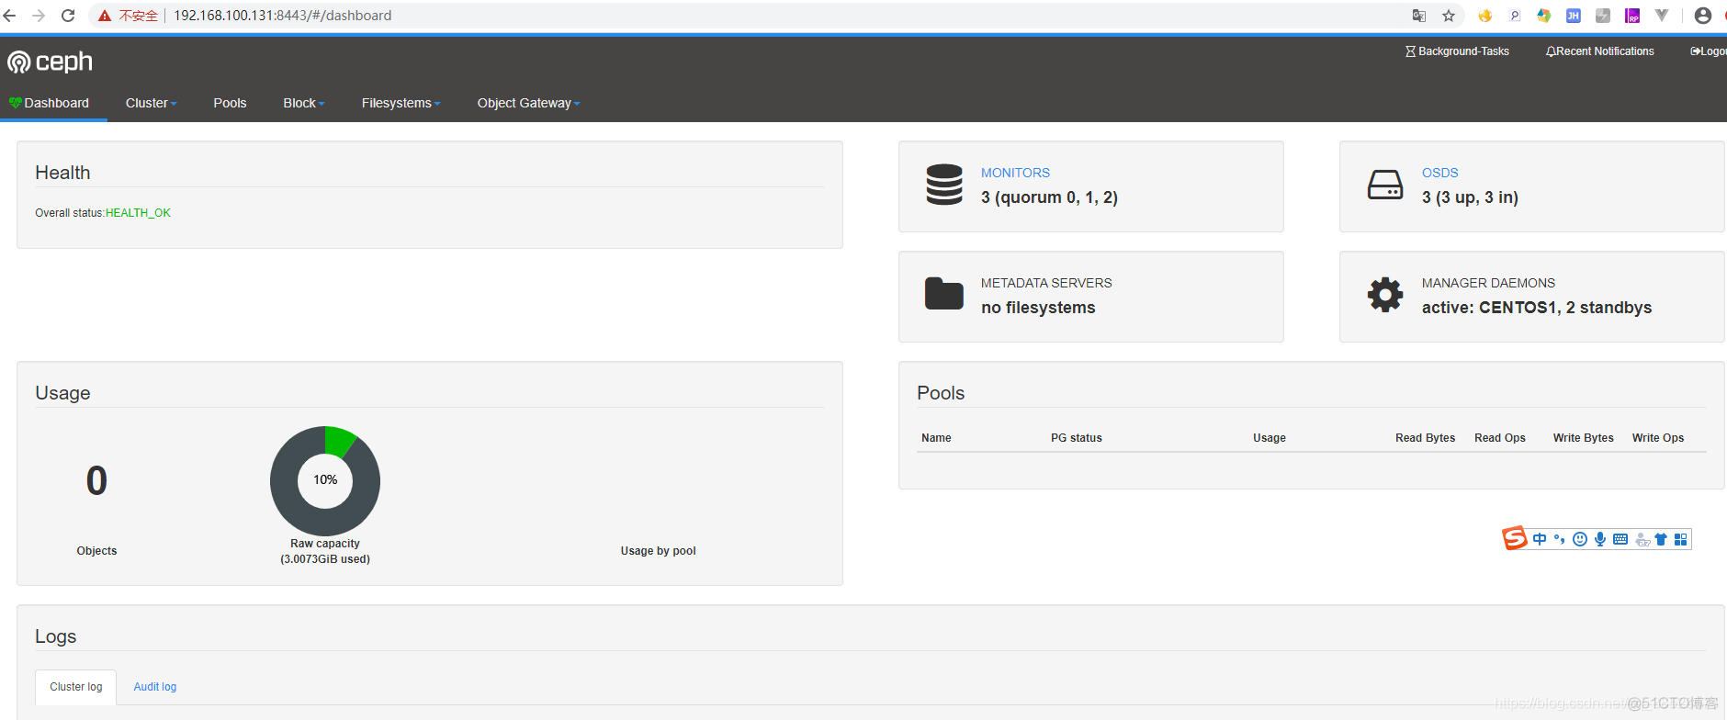Click the monitors database stack icon
Viewport: 1727px width, 720px height.
944,185
